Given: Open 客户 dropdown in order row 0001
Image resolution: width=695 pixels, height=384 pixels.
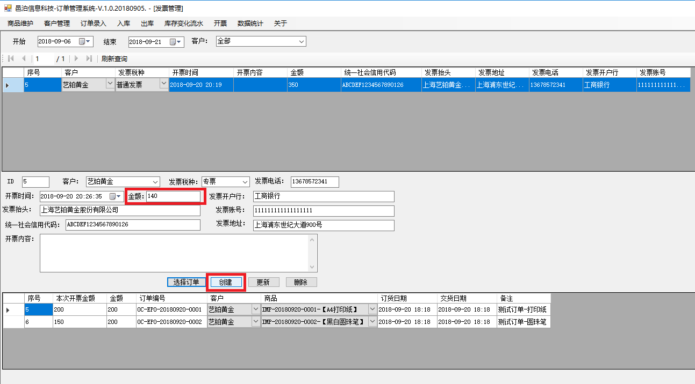Looking at the screenshot, I should (x=255, y=309).
